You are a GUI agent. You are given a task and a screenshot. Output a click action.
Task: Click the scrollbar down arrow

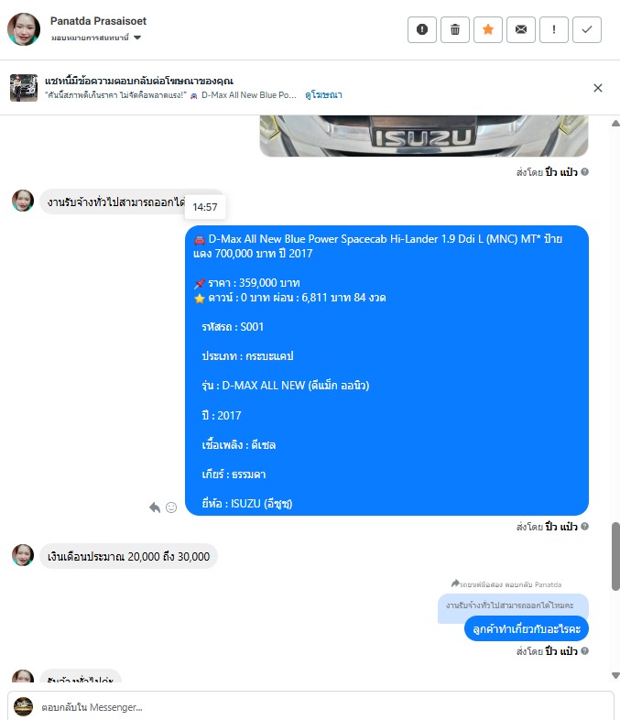615,675
